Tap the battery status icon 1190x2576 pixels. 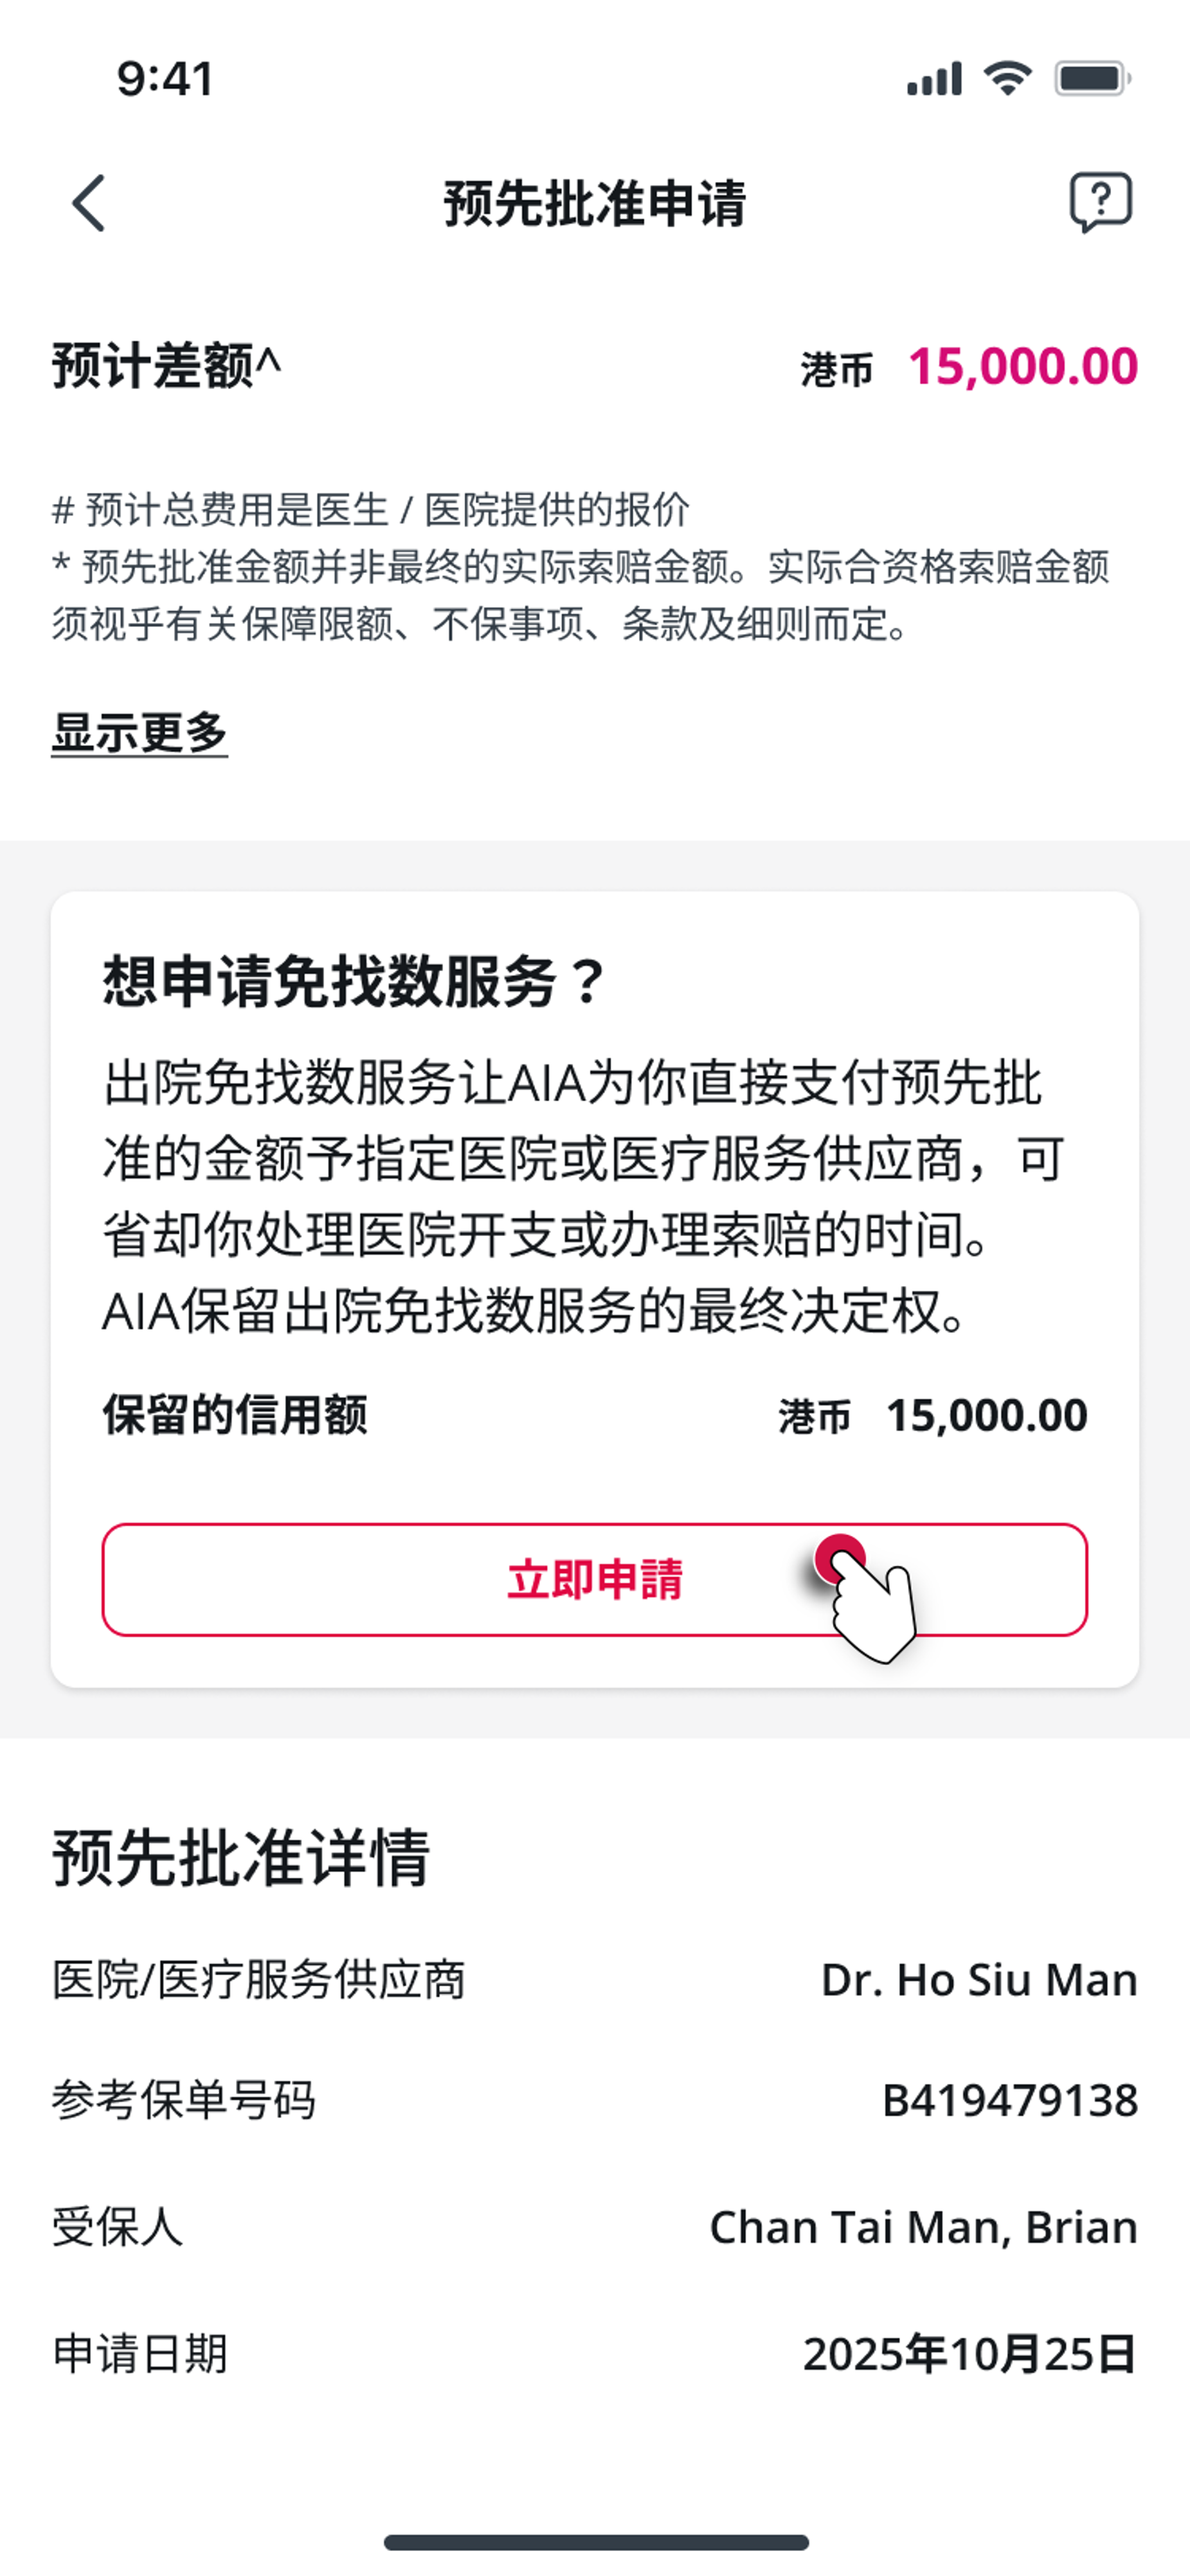pyautogui.click(x=1092, y=79)
